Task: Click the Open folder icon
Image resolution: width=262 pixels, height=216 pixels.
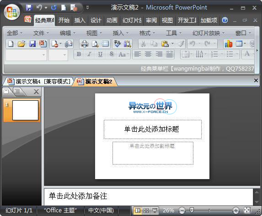Action: [x=21, y=44]
